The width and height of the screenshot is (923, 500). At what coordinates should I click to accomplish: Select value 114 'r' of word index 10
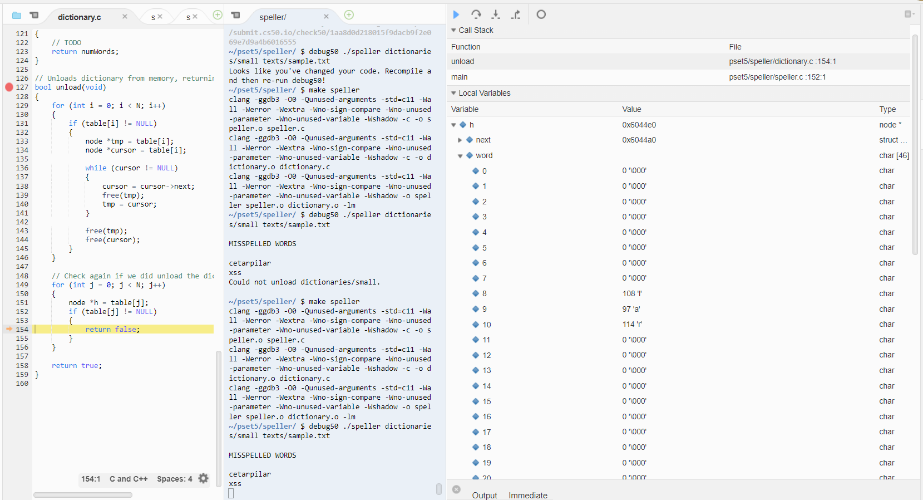point(632,324)
